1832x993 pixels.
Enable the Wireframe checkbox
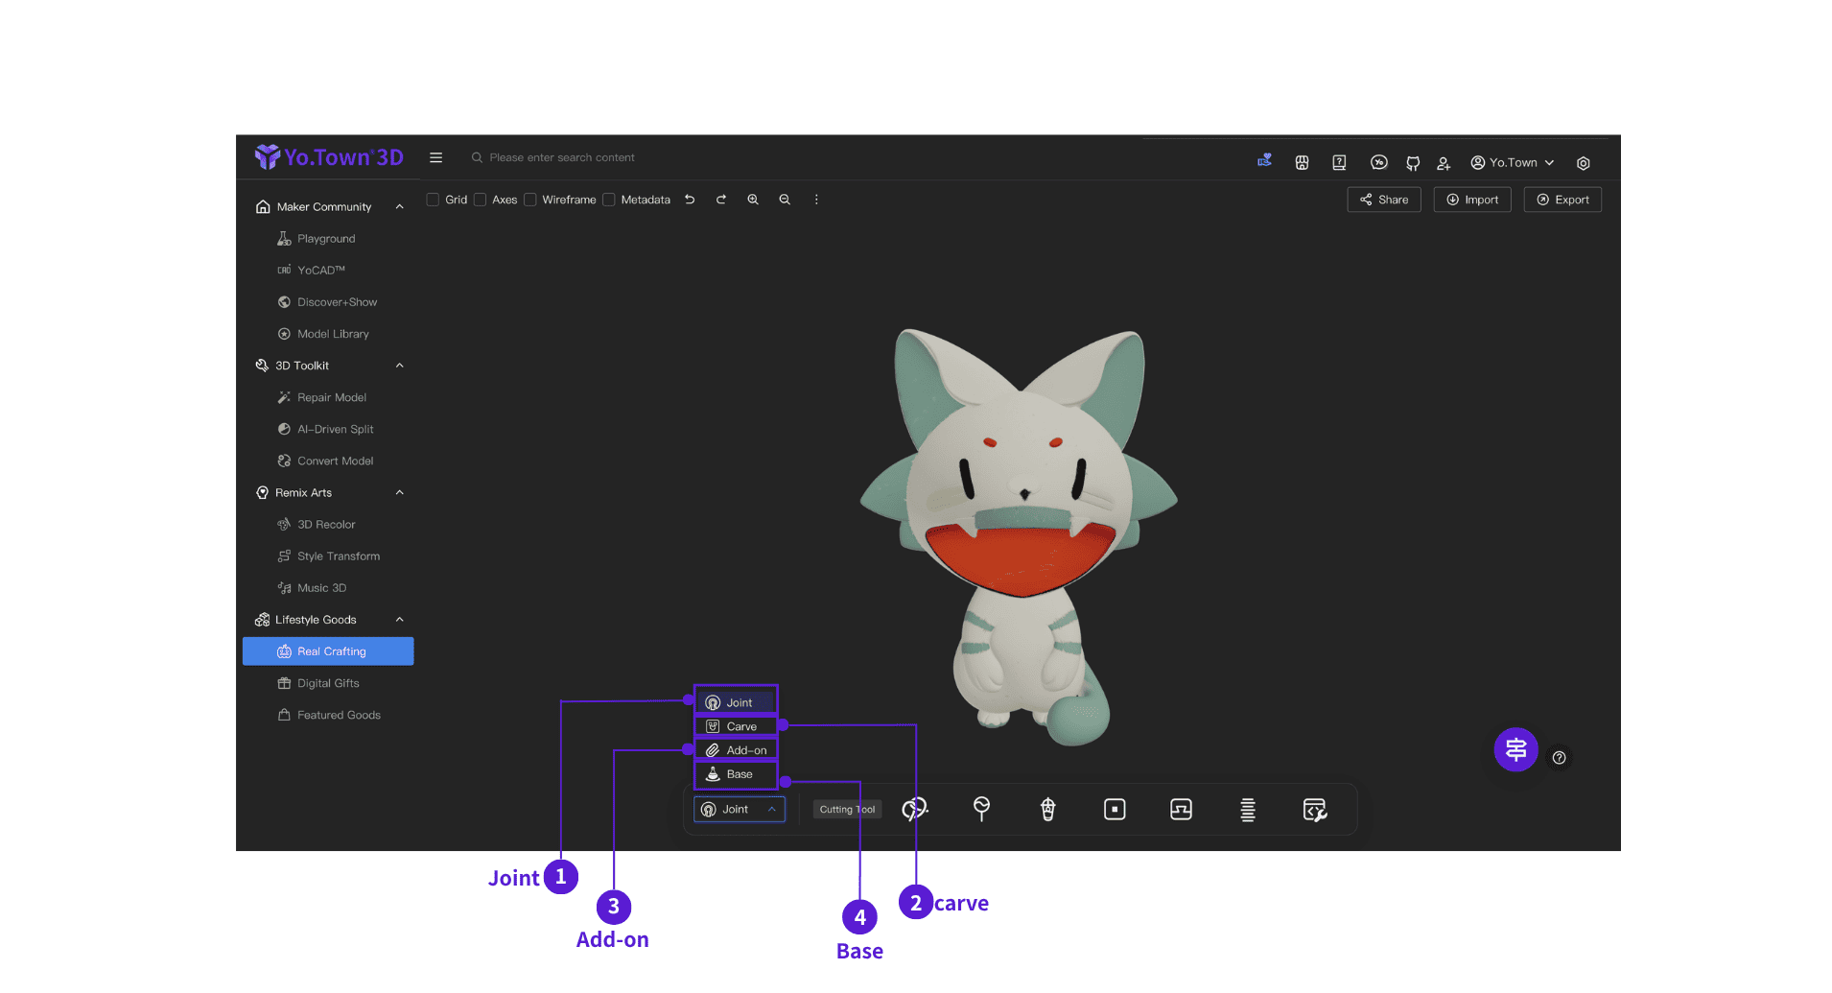tap(529, 200)
